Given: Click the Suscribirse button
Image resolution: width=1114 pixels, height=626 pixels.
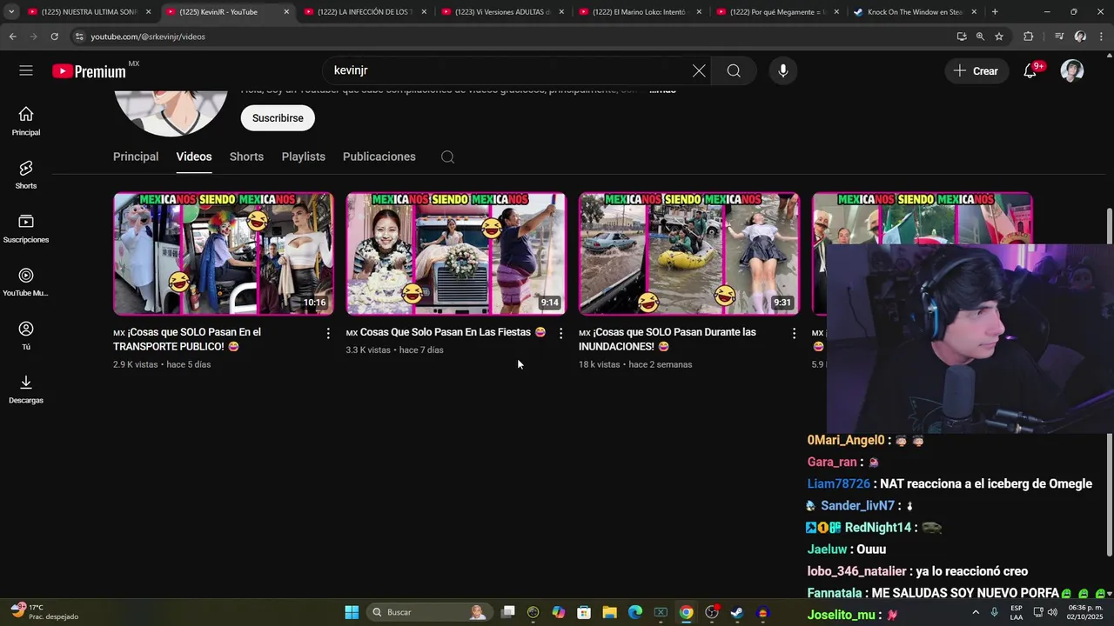Looking at the screenshot, I should (278, 118).
